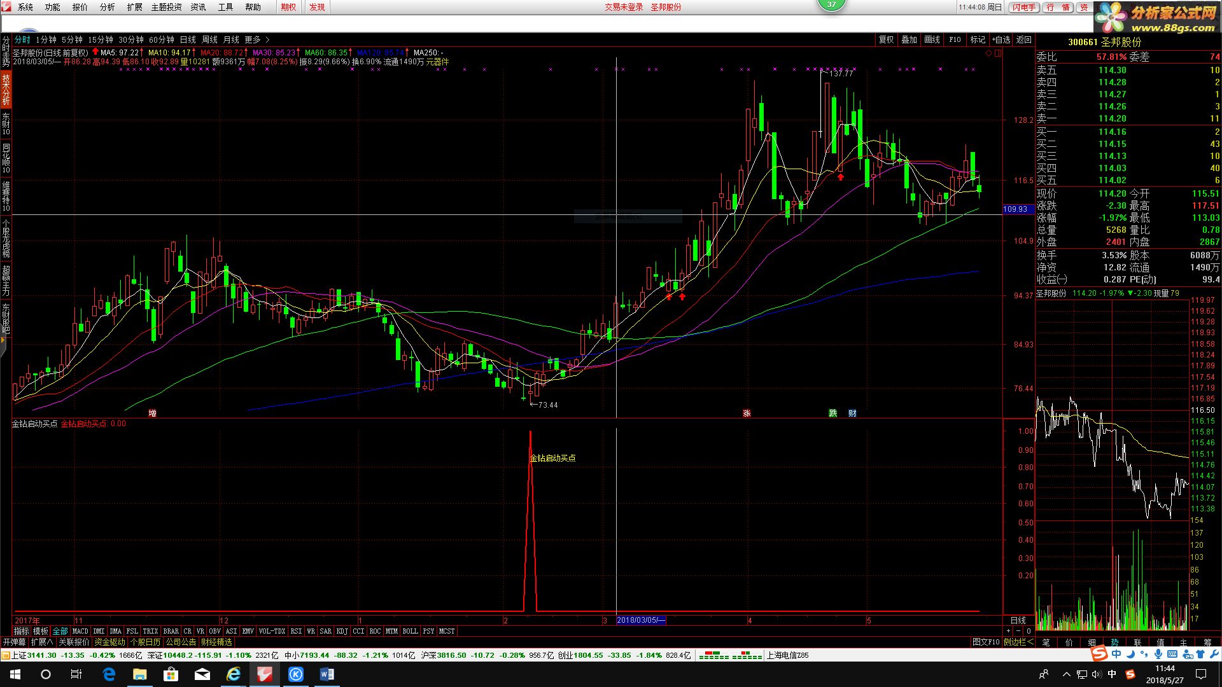Click the split-window icon at chart corner
The height and width of the screenshot is (687, 1222).
(x=998, y=53)
